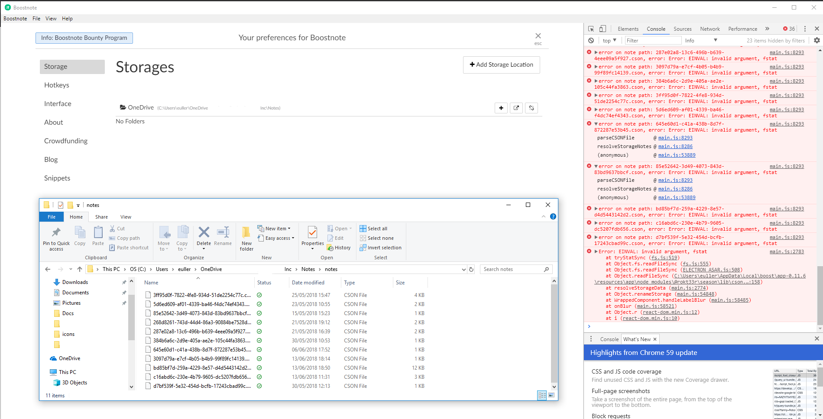Click the Delete icon in Explorer ribbon
This screenshot has height=419, width=823.
204,237
